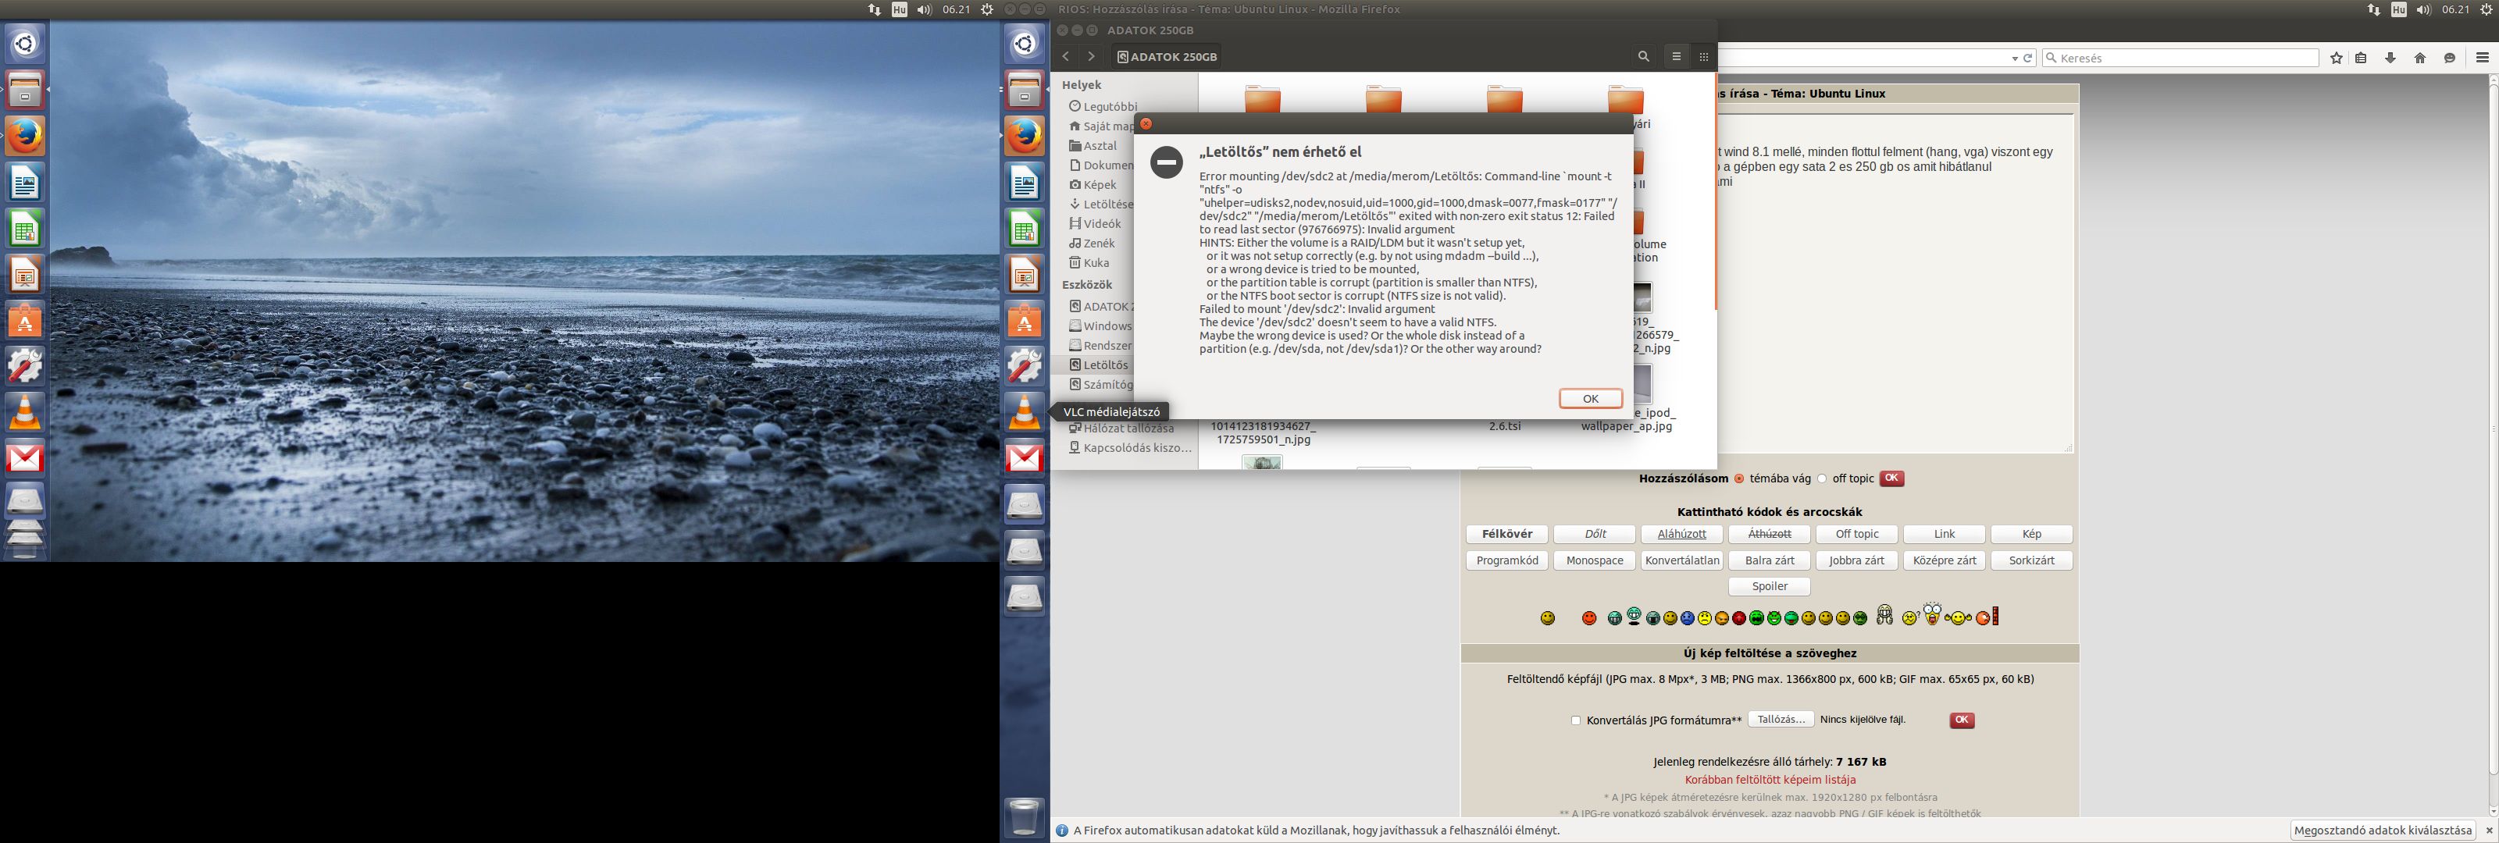Viewport: 2499px width, 843px height.
Task: Click the 'Középre zárt' alignment button
Action: [1944, 560]
